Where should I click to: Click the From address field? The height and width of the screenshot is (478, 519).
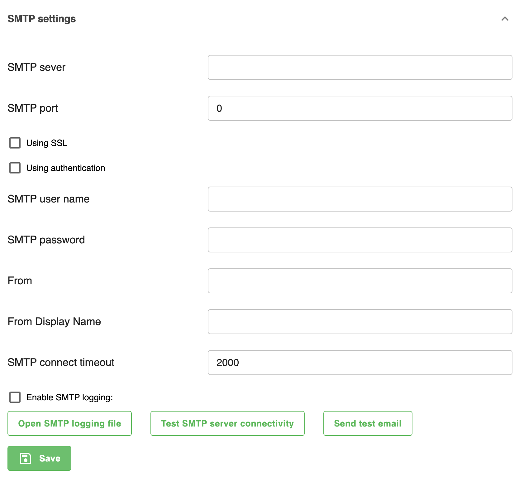click(x=360, y=281)
